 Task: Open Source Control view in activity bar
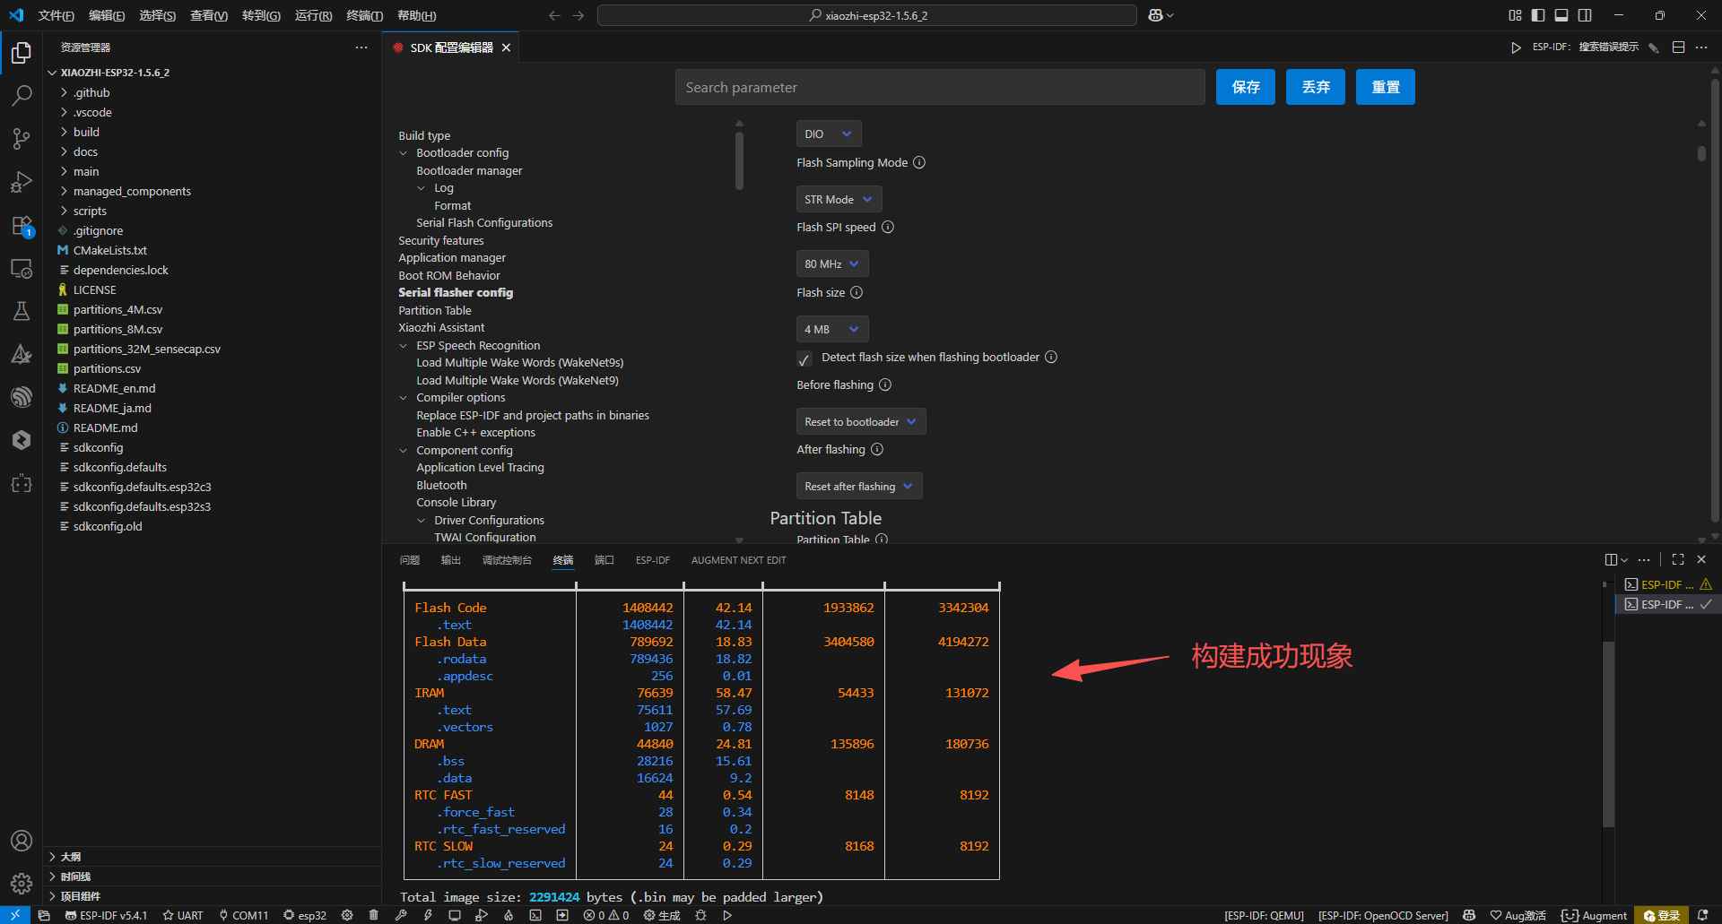point(22,139)
